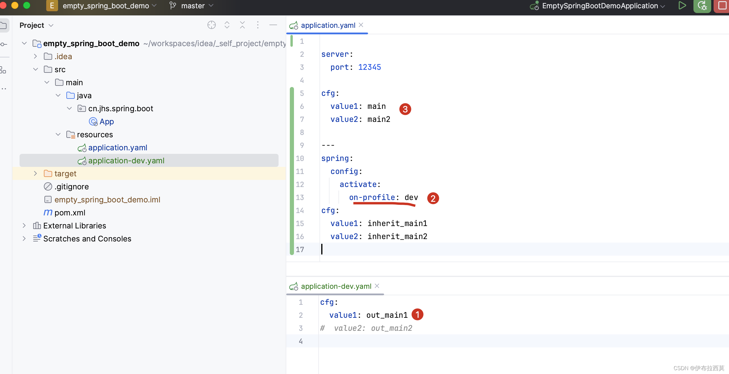The width and height of the screenshot is (729, 374).
Task: Open EmptySpringBootDemoApplication run configuration dropdown
Action: point(603,6)
